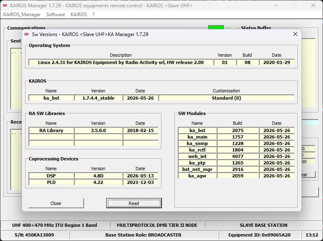The image size is (323, 241).
Task: Select build number 1804
Action: point(238,150)
